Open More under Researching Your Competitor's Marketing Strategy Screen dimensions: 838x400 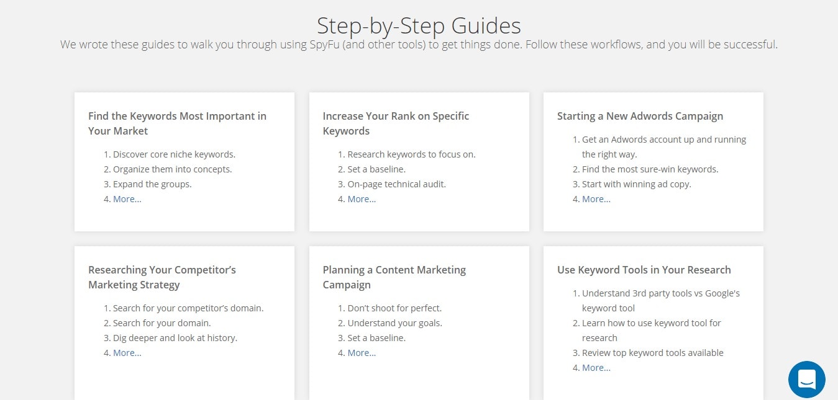pos(127,353)
